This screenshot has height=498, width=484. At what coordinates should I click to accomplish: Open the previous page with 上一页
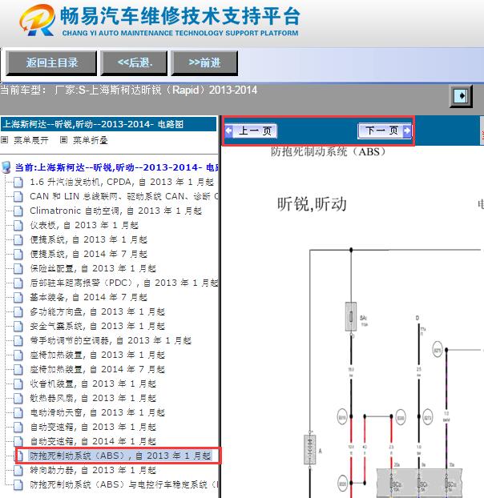[x=252, y=131]
